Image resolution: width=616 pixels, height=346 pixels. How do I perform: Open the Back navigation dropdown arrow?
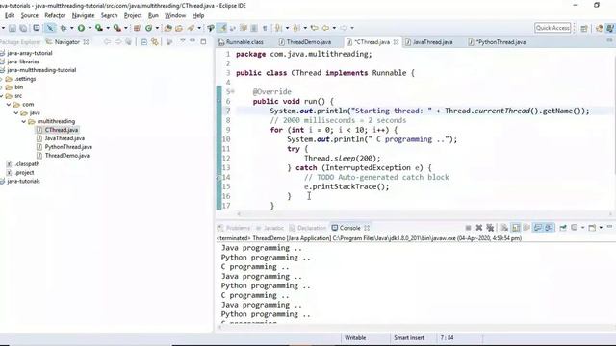pyautogui.click(x=334, y=28)
